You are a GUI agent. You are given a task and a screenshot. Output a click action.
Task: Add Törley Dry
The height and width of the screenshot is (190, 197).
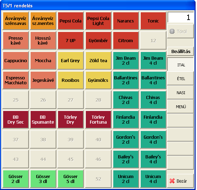pyautogui.click(x=70, y=119)
